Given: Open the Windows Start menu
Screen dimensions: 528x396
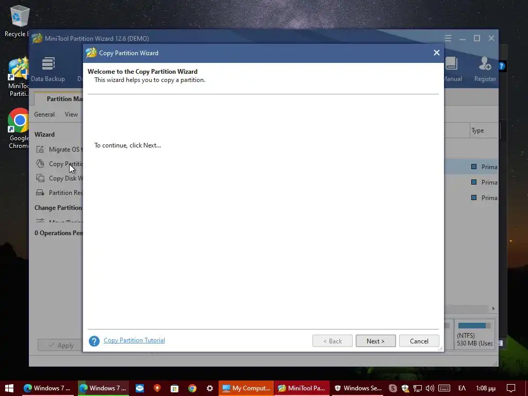Looking at the screenshot, I should [9, 388].
